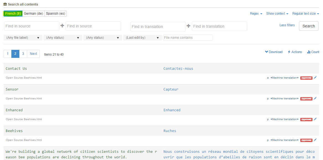Switch language to Spanish (es)
The height and width of the screenshot is (160, 323).
(x=55, y=14)
